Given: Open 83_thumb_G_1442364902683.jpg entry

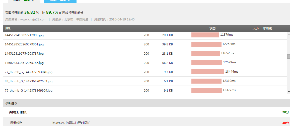Looking at the screenshot, I should pos(29,81).
